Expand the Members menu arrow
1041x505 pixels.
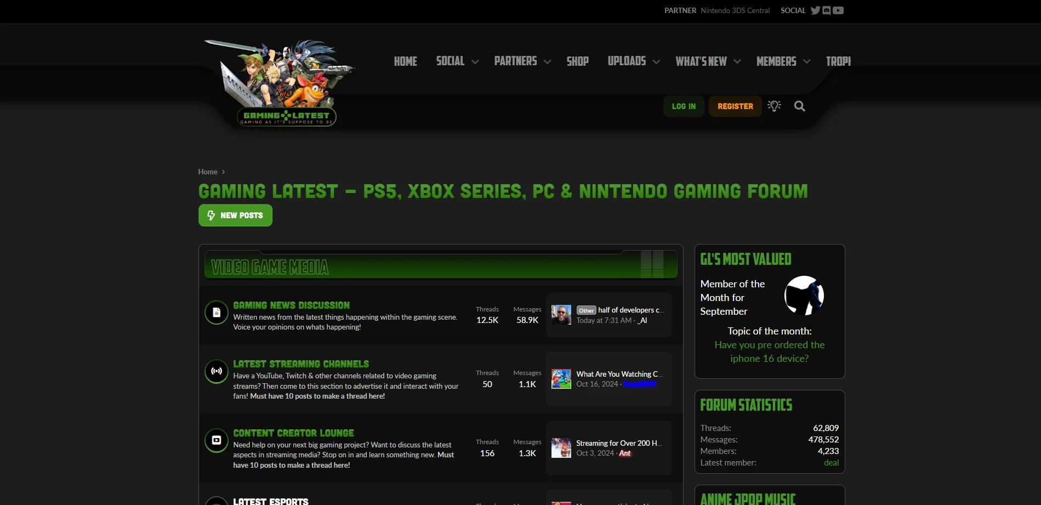click(x=807, y=62)
